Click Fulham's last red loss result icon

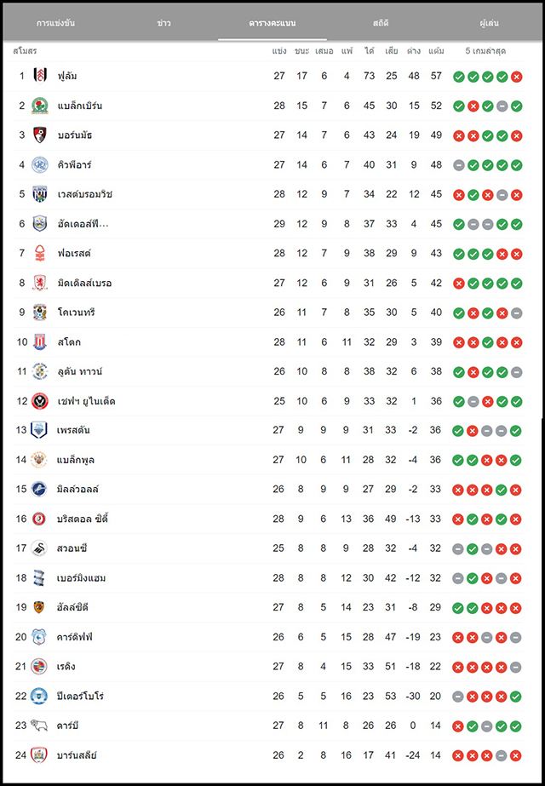click(516, 77)
